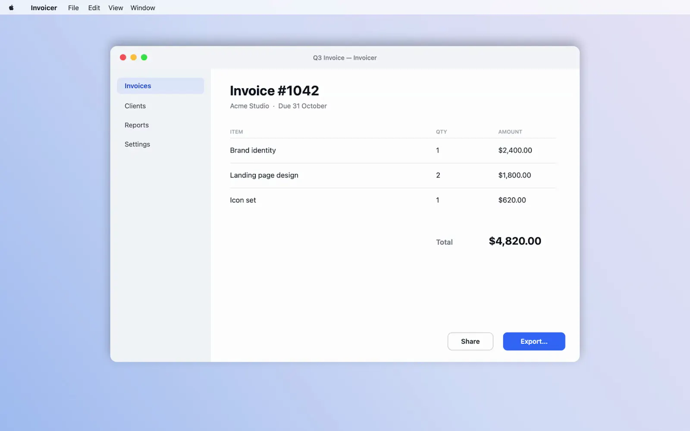
Task: Click the Invoice #1042 heading
Action: click(274, 91)
